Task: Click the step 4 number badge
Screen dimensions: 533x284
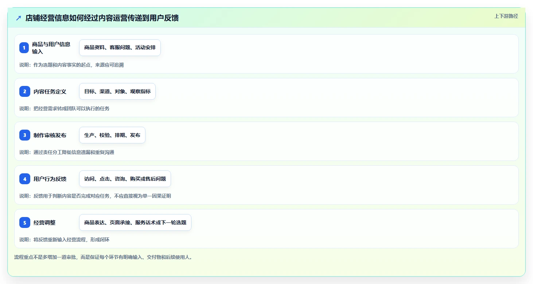Action: point(25,179)
